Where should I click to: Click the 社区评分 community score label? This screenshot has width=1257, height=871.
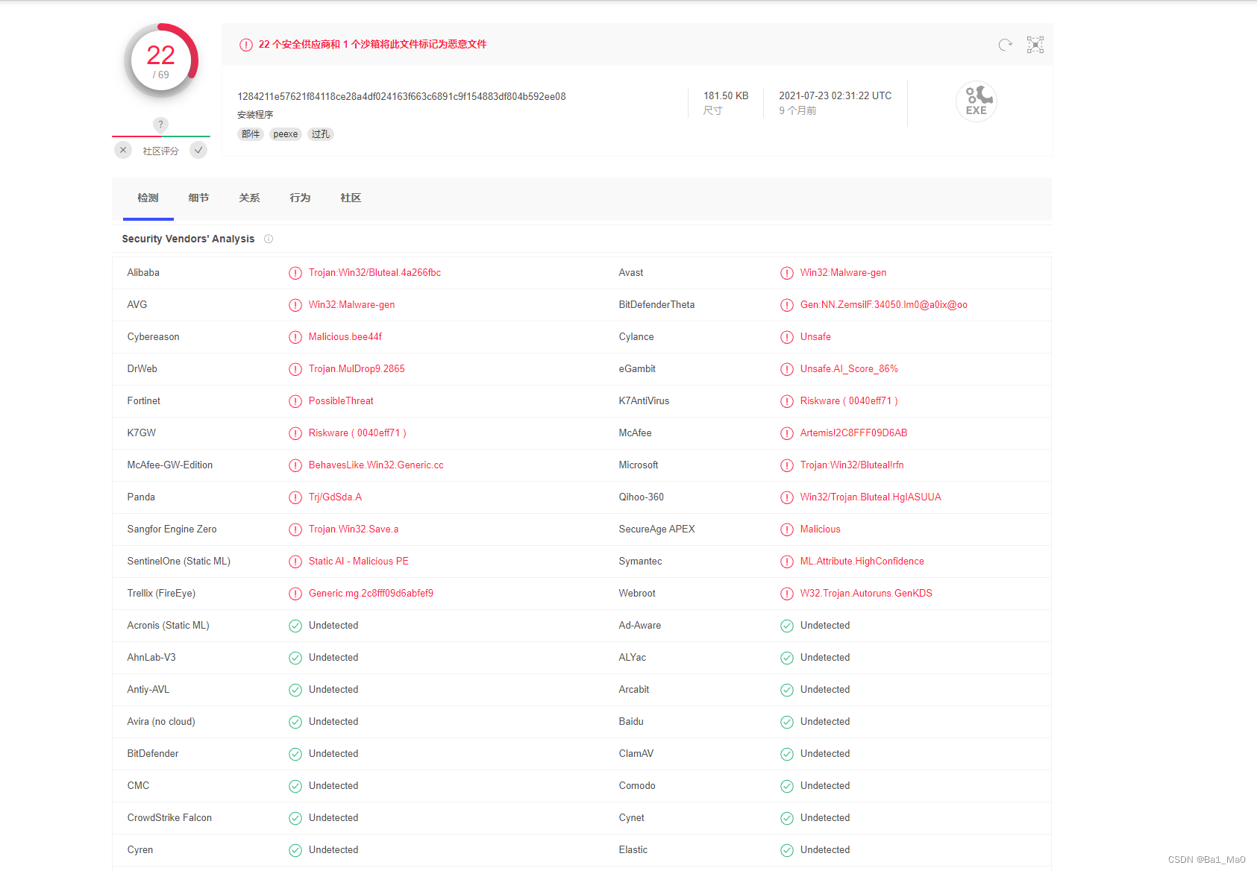click(161, 151)
